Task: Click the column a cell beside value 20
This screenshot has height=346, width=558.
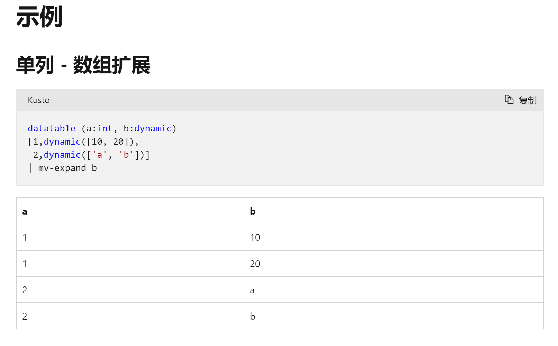Action: click(x=25, y=264)
